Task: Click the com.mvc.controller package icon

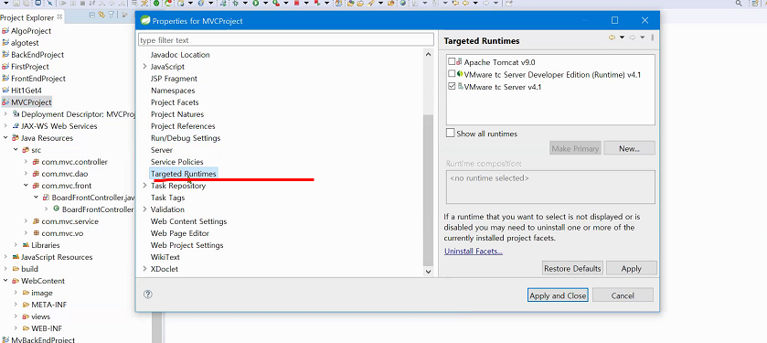Action: 36,162
